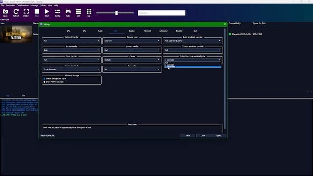Open the File menu
The height and width of the screenshot is (176, 313).
click(x=2, y=5)
